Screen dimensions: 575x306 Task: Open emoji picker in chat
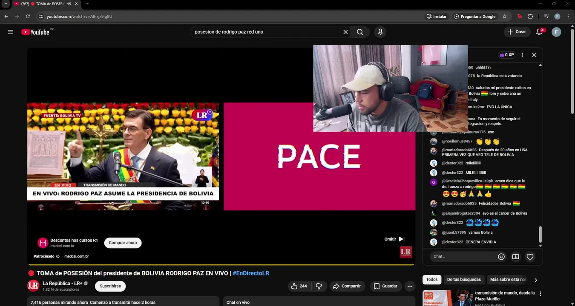click(x=501, y=257)
